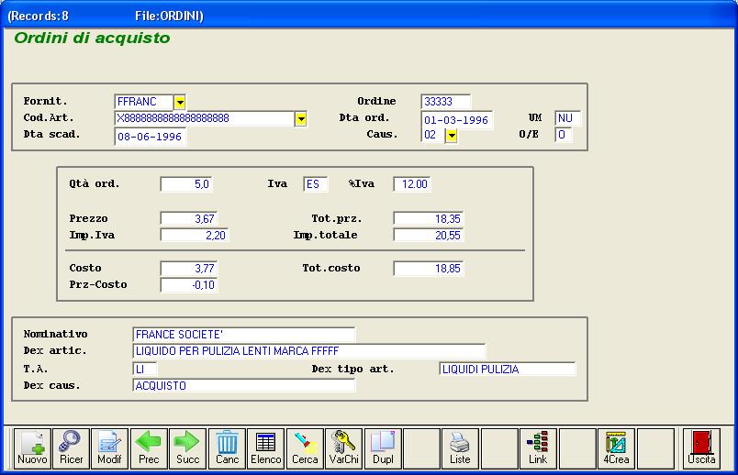Select the Modif edit record icon

(x=109, y=448)
